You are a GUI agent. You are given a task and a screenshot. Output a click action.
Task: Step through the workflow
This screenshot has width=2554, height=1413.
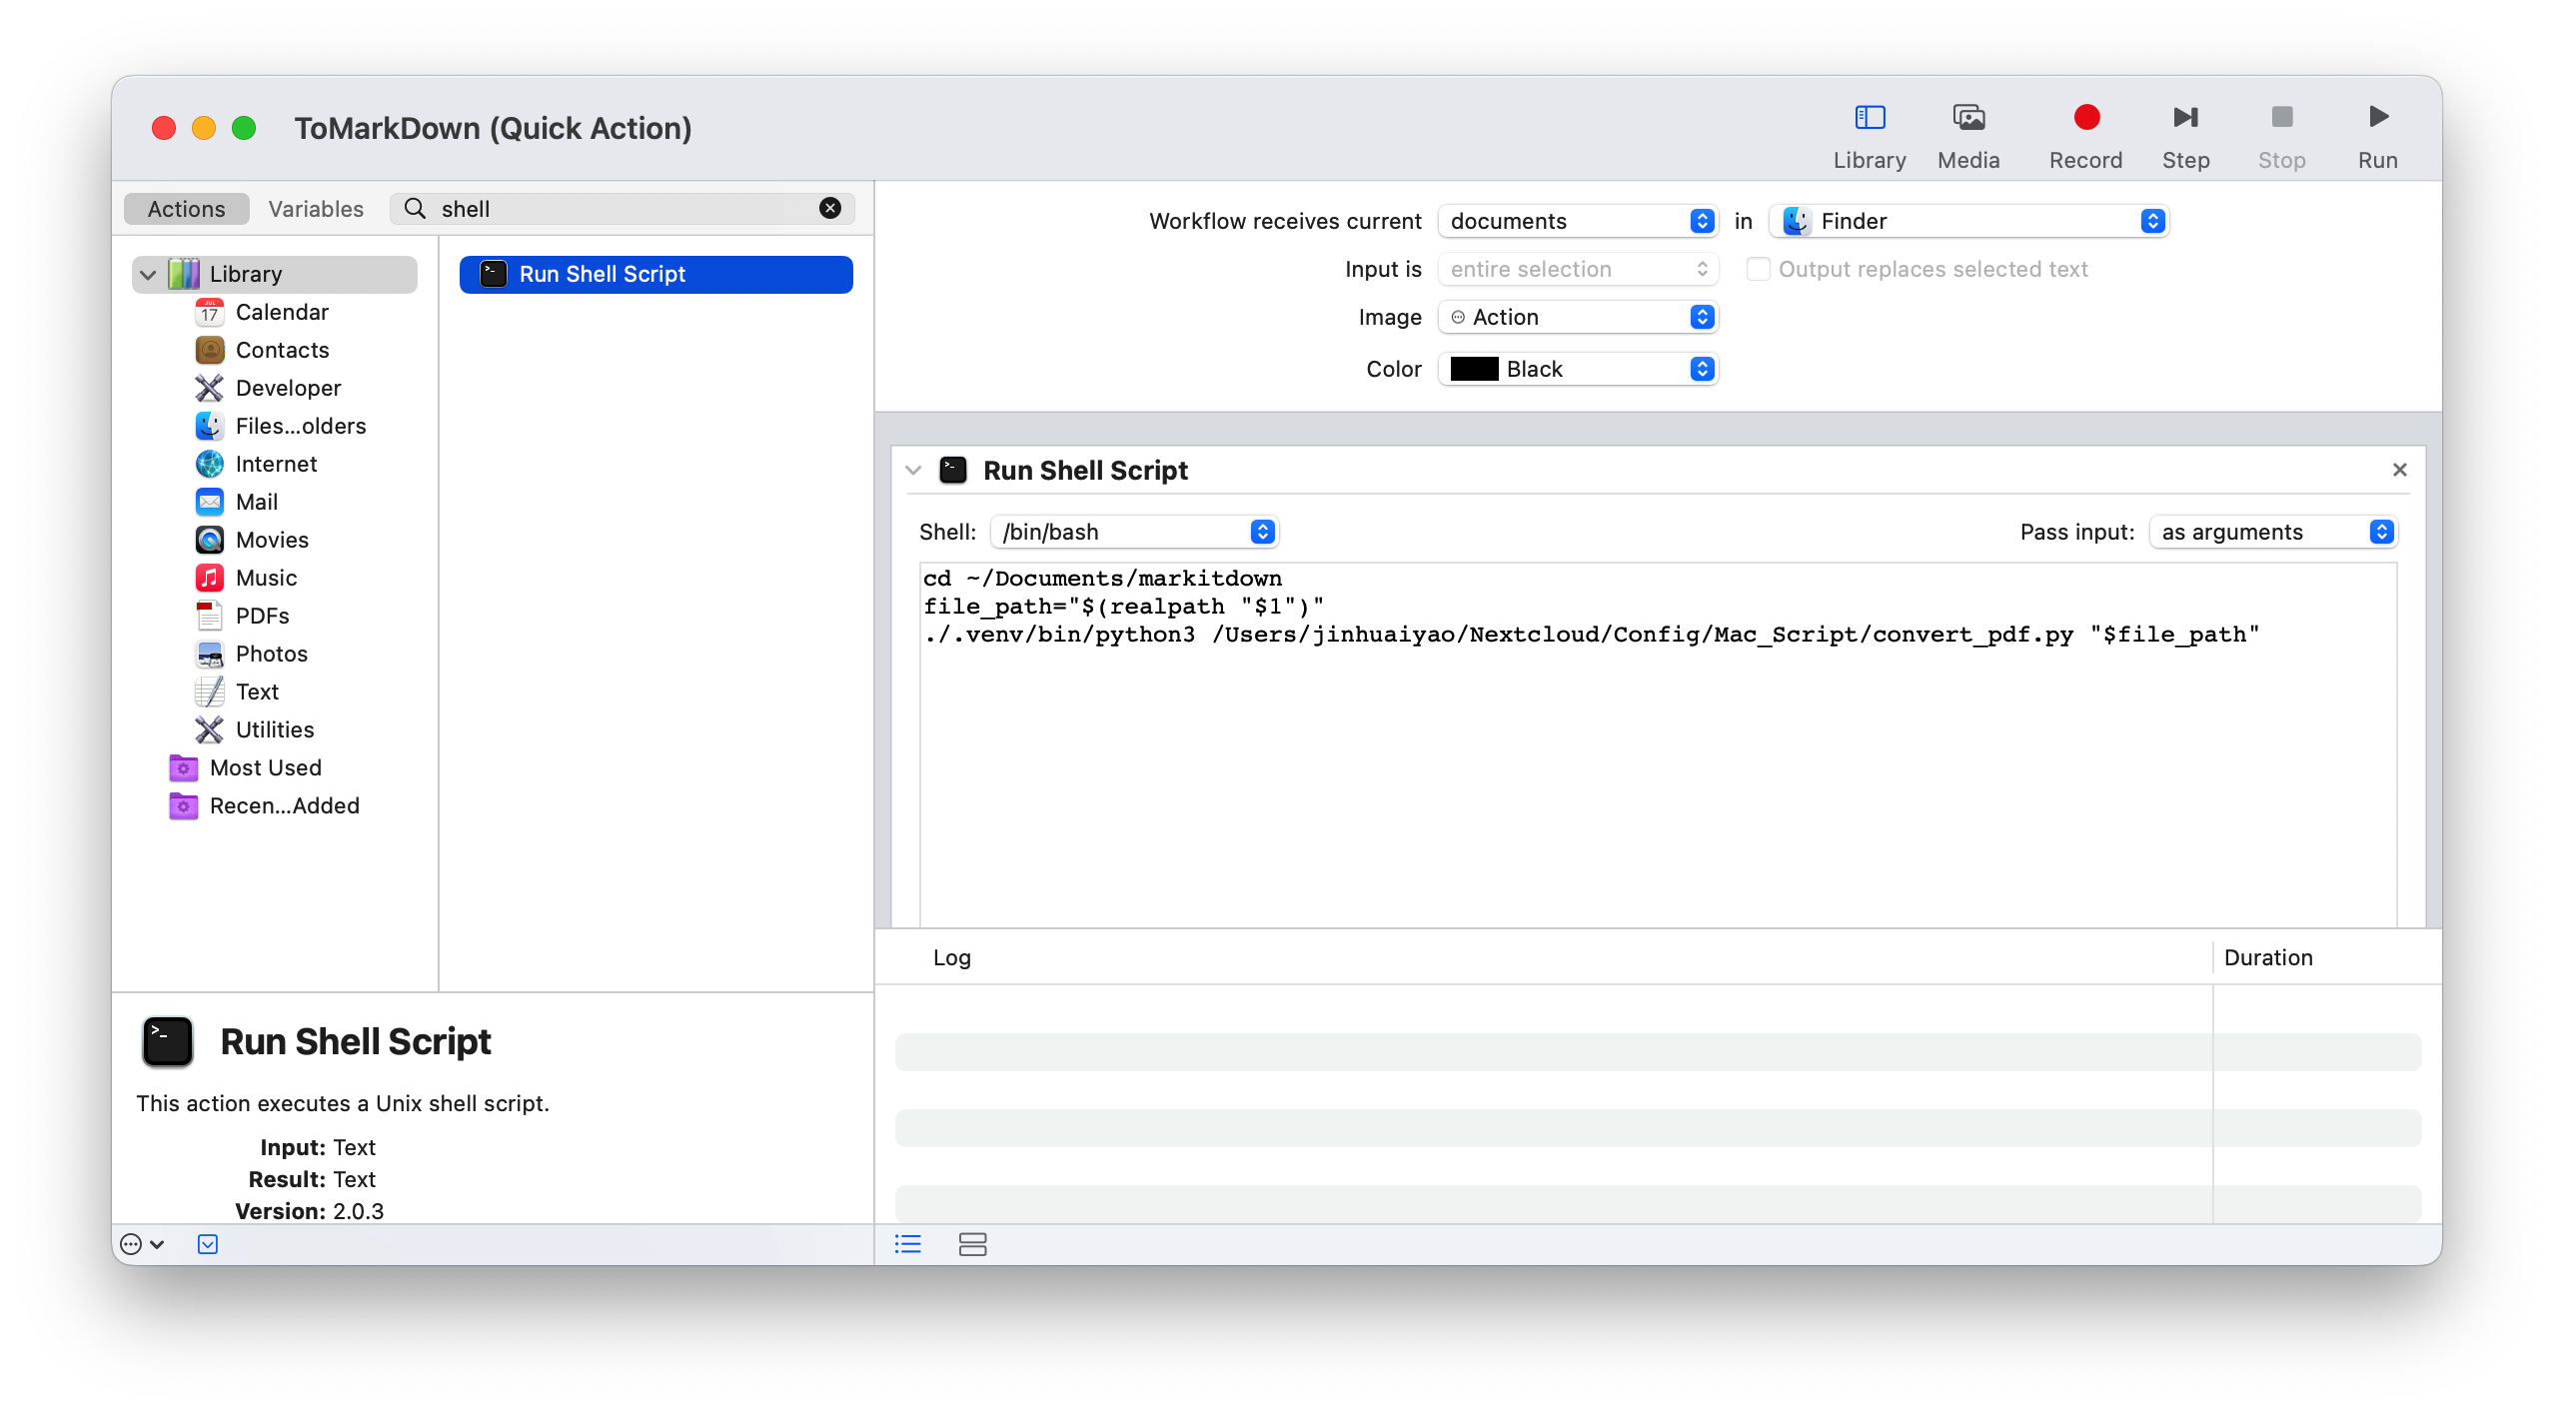click(2185, 118)
